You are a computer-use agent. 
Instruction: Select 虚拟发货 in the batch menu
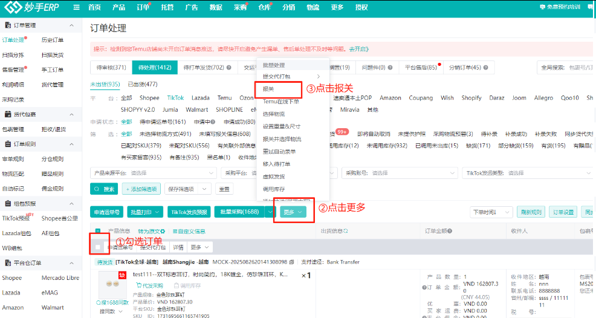274,177
